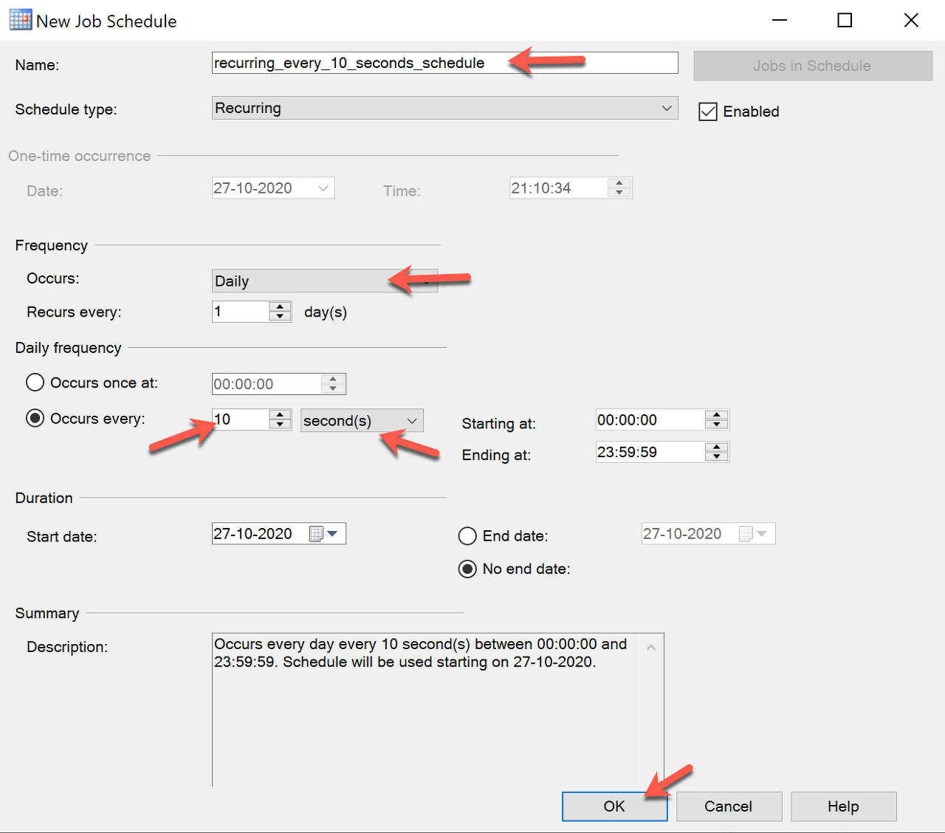Click the Starting at 00:00:00 field
The height and width of the screenshot is (833, 945).
click(x=650, y=419)
